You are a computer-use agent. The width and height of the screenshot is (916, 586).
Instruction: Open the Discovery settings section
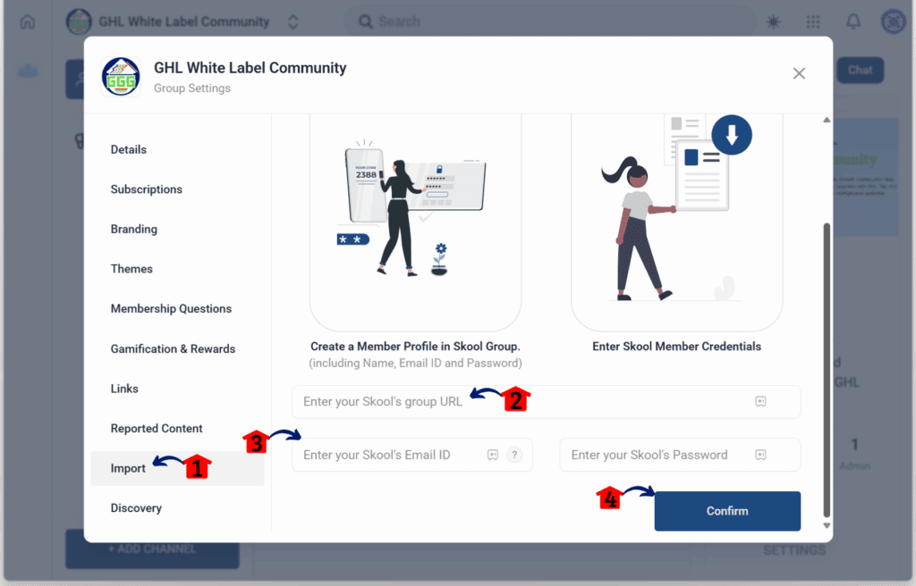click(136, 507)
